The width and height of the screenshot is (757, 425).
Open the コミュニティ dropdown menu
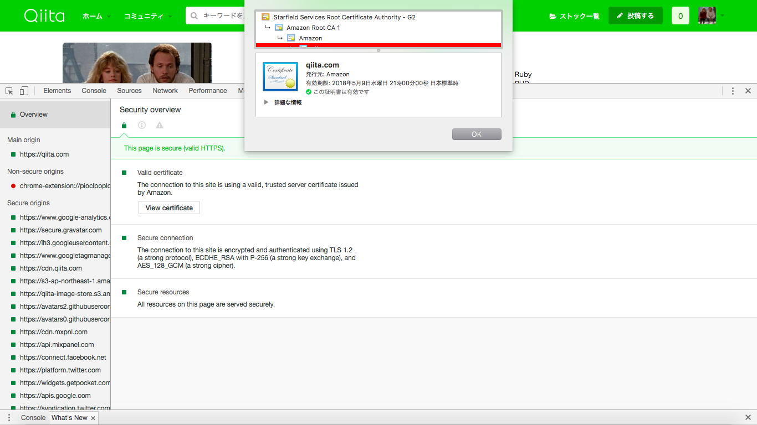coord(148,16)
